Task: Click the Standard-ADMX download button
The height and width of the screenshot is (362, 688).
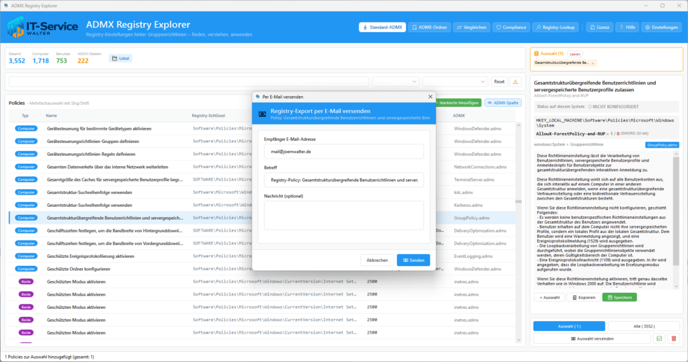Action: pyautogui.click(x=382, y=28)
